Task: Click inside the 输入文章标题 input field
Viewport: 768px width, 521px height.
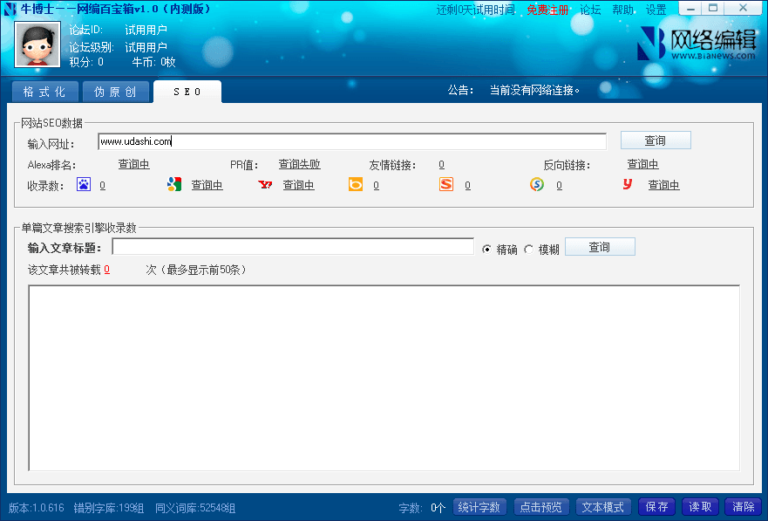Action: pyautogui.click(x=292, y=247)
